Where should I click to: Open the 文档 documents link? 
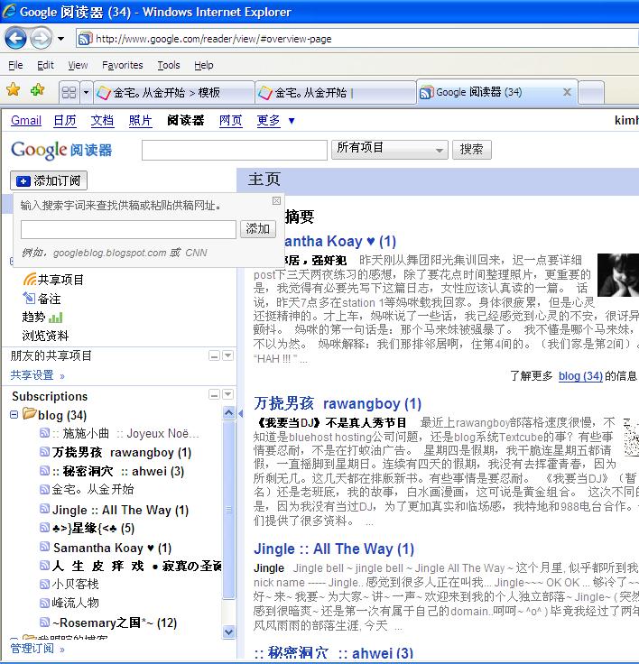point(102,120)
